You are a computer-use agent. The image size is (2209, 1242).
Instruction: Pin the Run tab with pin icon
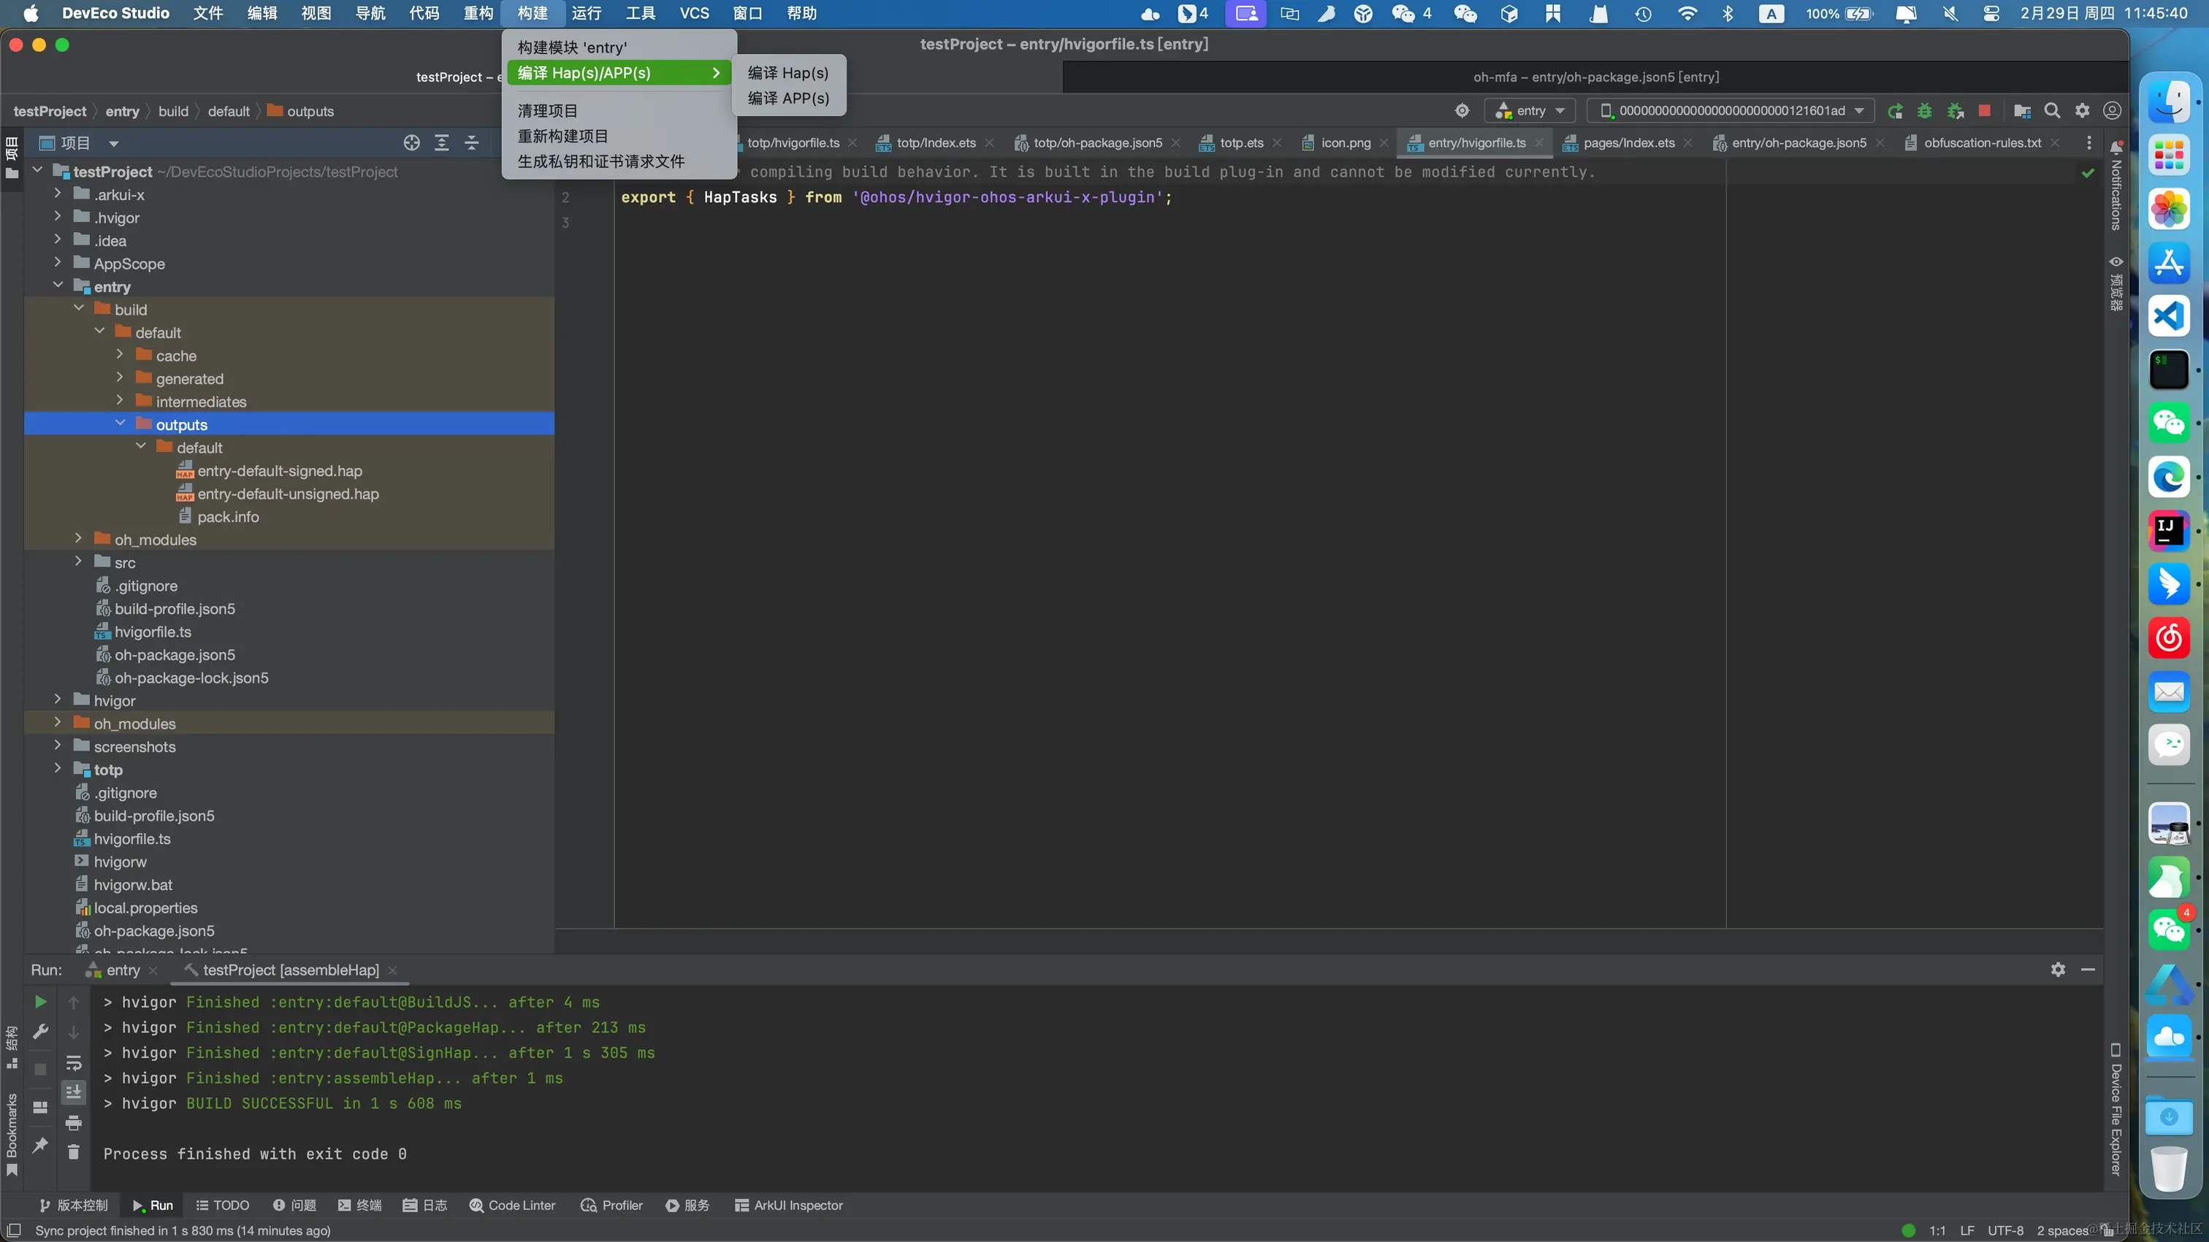pos(40,1144)
